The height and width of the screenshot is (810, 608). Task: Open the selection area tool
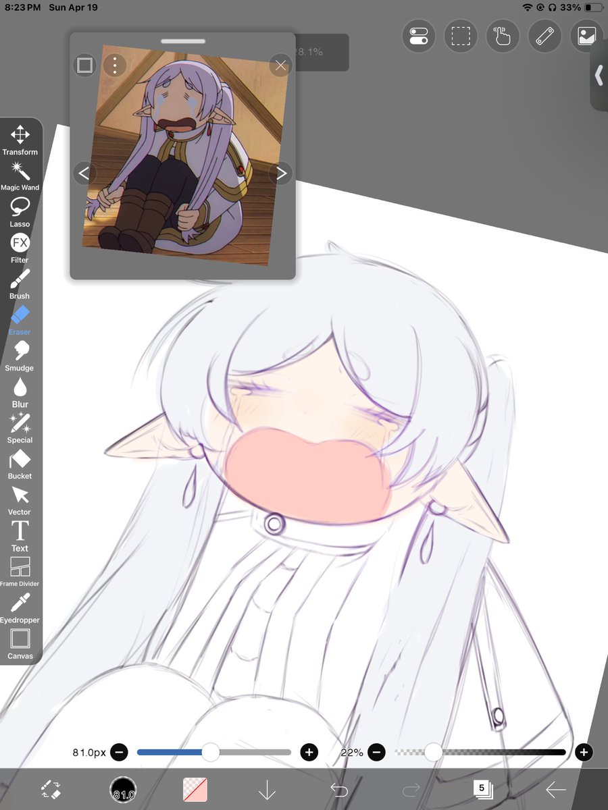(461, 36)
